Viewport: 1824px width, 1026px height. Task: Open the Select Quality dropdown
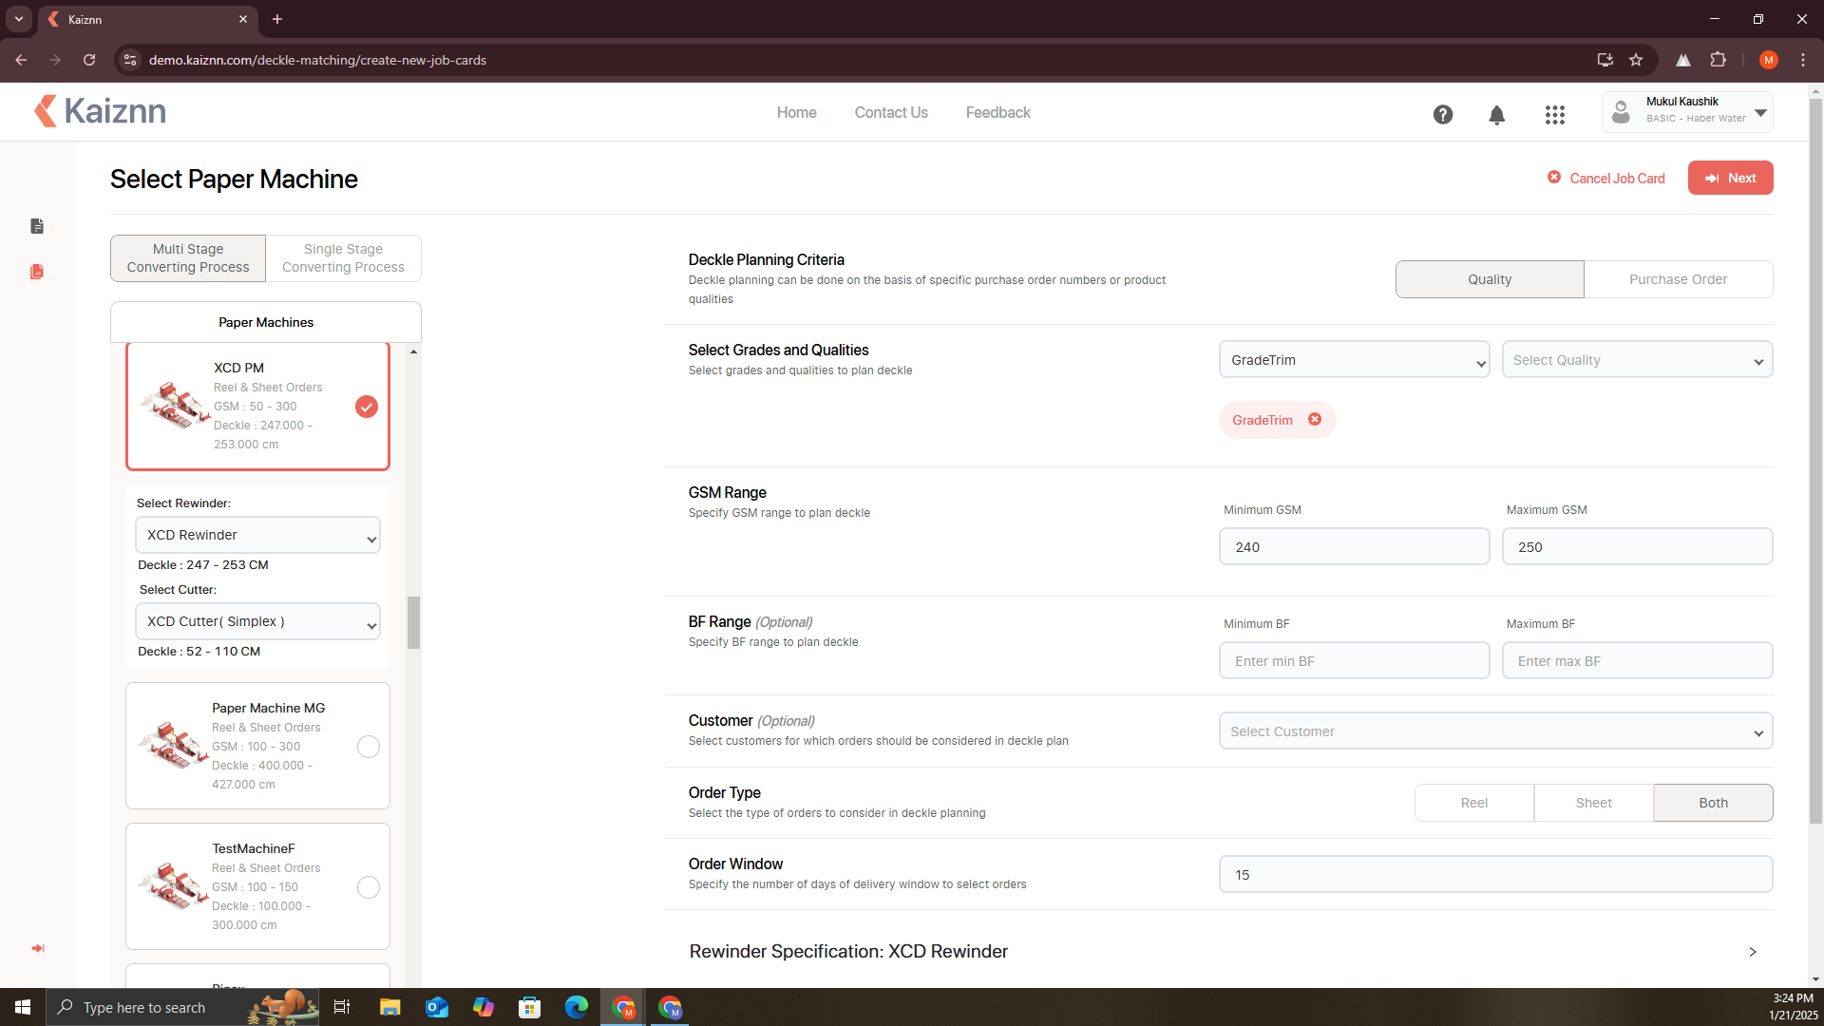[x=1636, y=360]
